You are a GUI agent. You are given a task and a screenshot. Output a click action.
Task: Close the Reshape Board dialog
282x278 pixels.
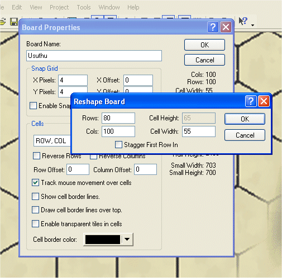tap(264, 101)
